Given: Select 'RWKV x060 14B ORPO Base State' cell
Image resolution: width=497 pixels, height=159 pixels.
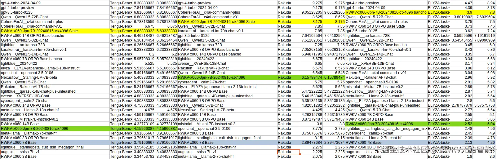Looking at the screenshot, I should [386, 26].
